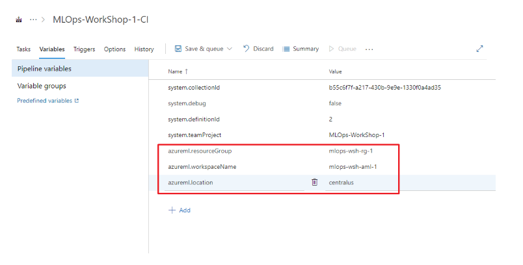Select the system.teamProject variable name
Screen dimensions: 523x265
[194, 135]
